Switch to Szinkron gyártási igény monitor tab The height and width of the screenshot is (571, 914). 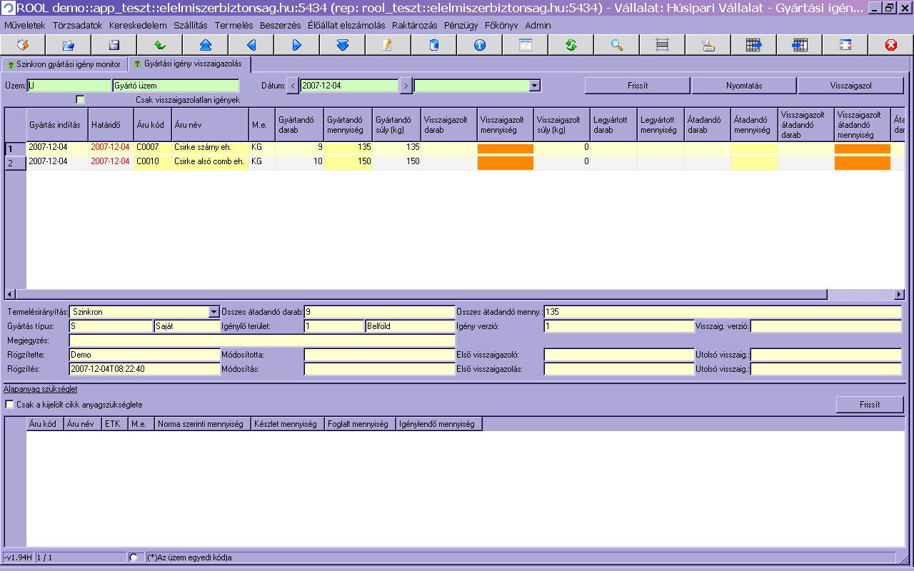[x=64, y=64]
